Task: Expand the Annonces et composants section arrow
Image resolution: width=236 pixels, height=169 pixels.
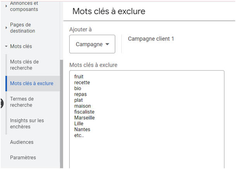Action: tap(6, 6)
